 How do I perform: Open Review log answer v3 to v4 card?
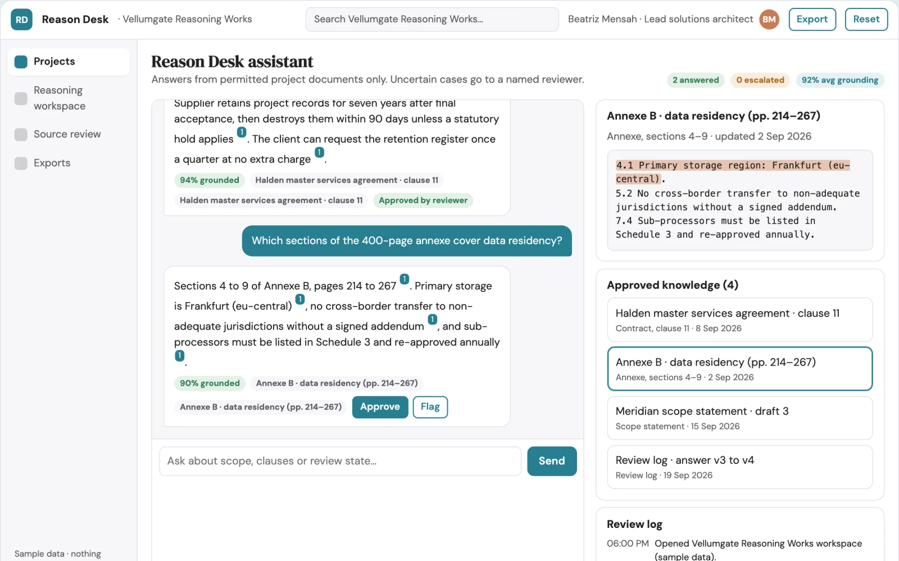pyautogui.click(x=740, y=467)
